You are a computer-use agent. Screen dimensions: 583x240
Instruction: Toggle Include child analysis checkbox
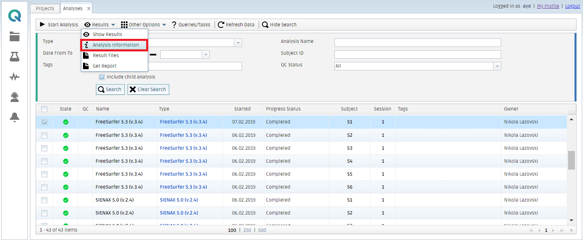click(x=102, y=77)
